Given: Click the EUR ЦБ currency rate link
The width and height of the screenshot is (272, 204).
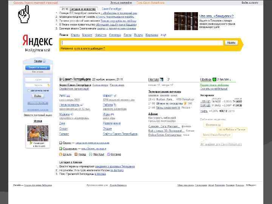Looking at the screenshot, I should pos(205,105).
